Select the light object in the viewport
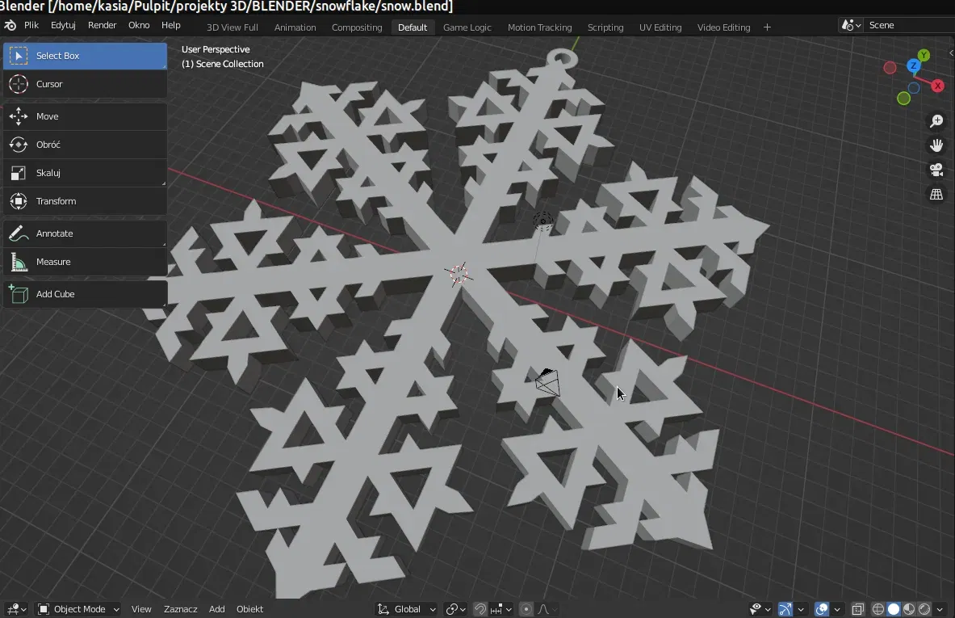 (542, 221)
